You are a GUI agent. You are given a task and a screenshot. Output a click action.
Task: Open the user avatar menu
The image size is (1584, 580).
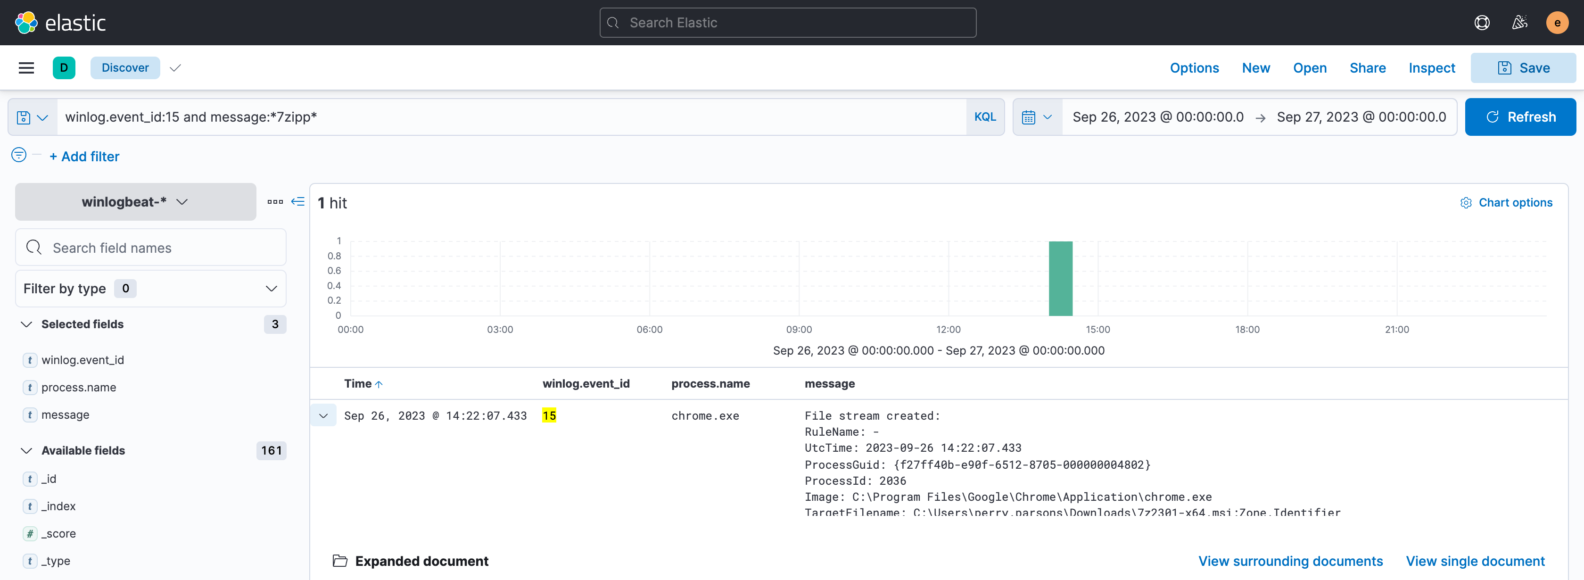coord(1557,23)
